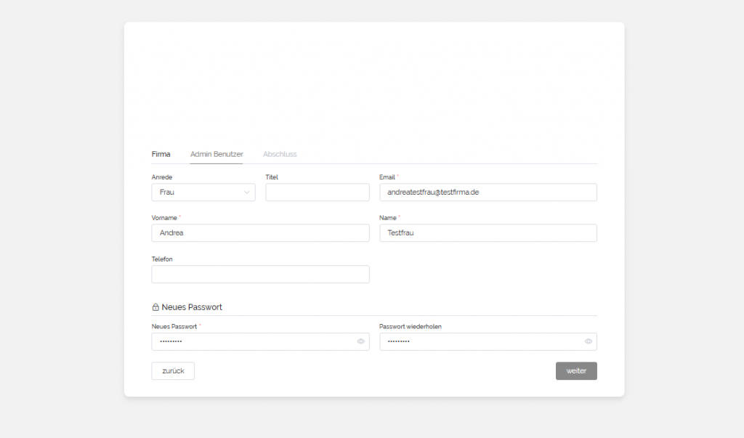Viewport: 744px width, 438px height.
Task: Click the lock icon beside Neues Passwort heading
Action: coord(155,307)
